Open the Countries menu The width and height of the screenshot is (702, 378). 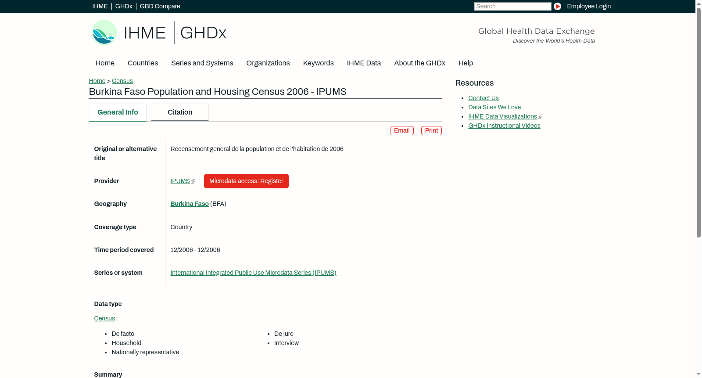pyautogui.click(x=143, y=63)
